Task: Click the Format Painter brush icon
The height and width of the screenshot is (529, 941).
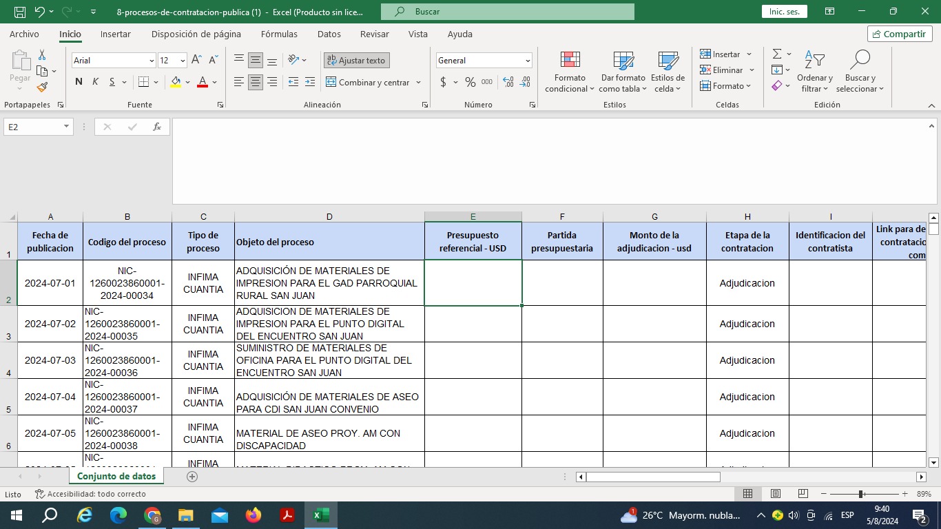Action: 42,87
